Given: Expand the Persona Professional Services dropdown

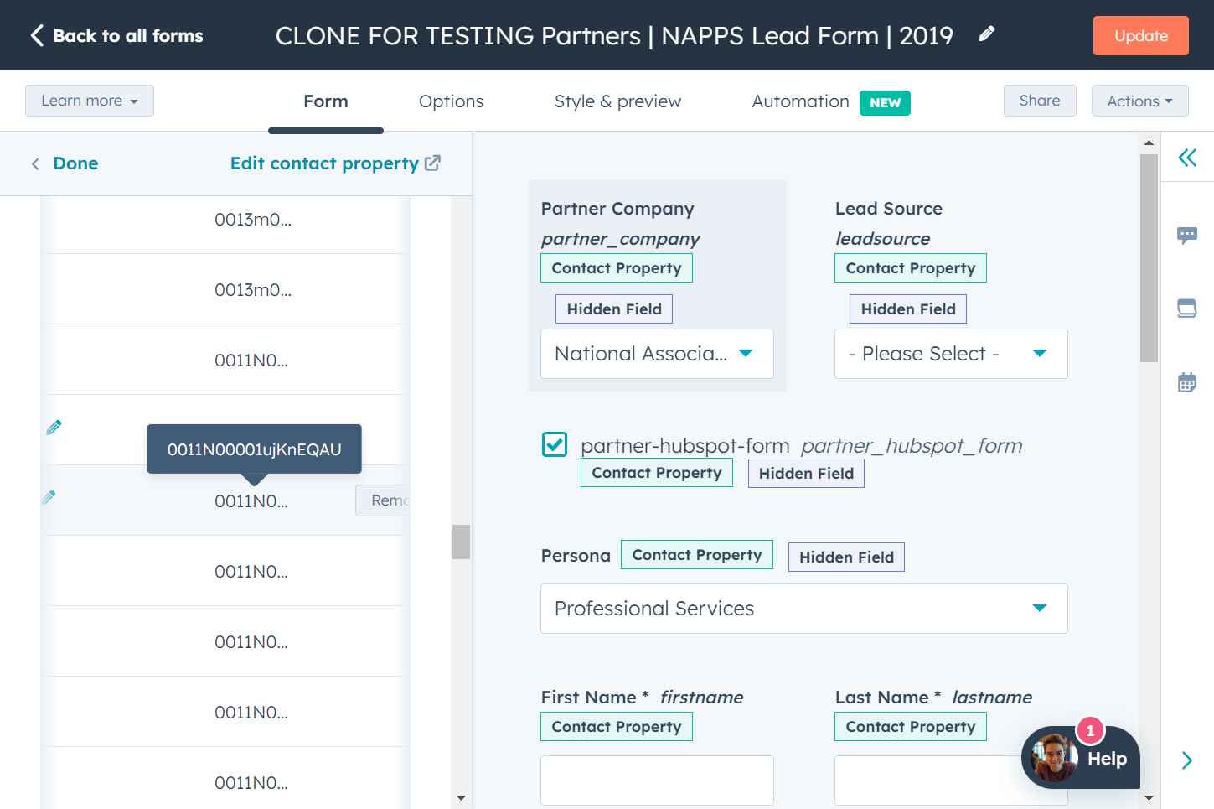Looking at the screenshot, I should (804, 609).
